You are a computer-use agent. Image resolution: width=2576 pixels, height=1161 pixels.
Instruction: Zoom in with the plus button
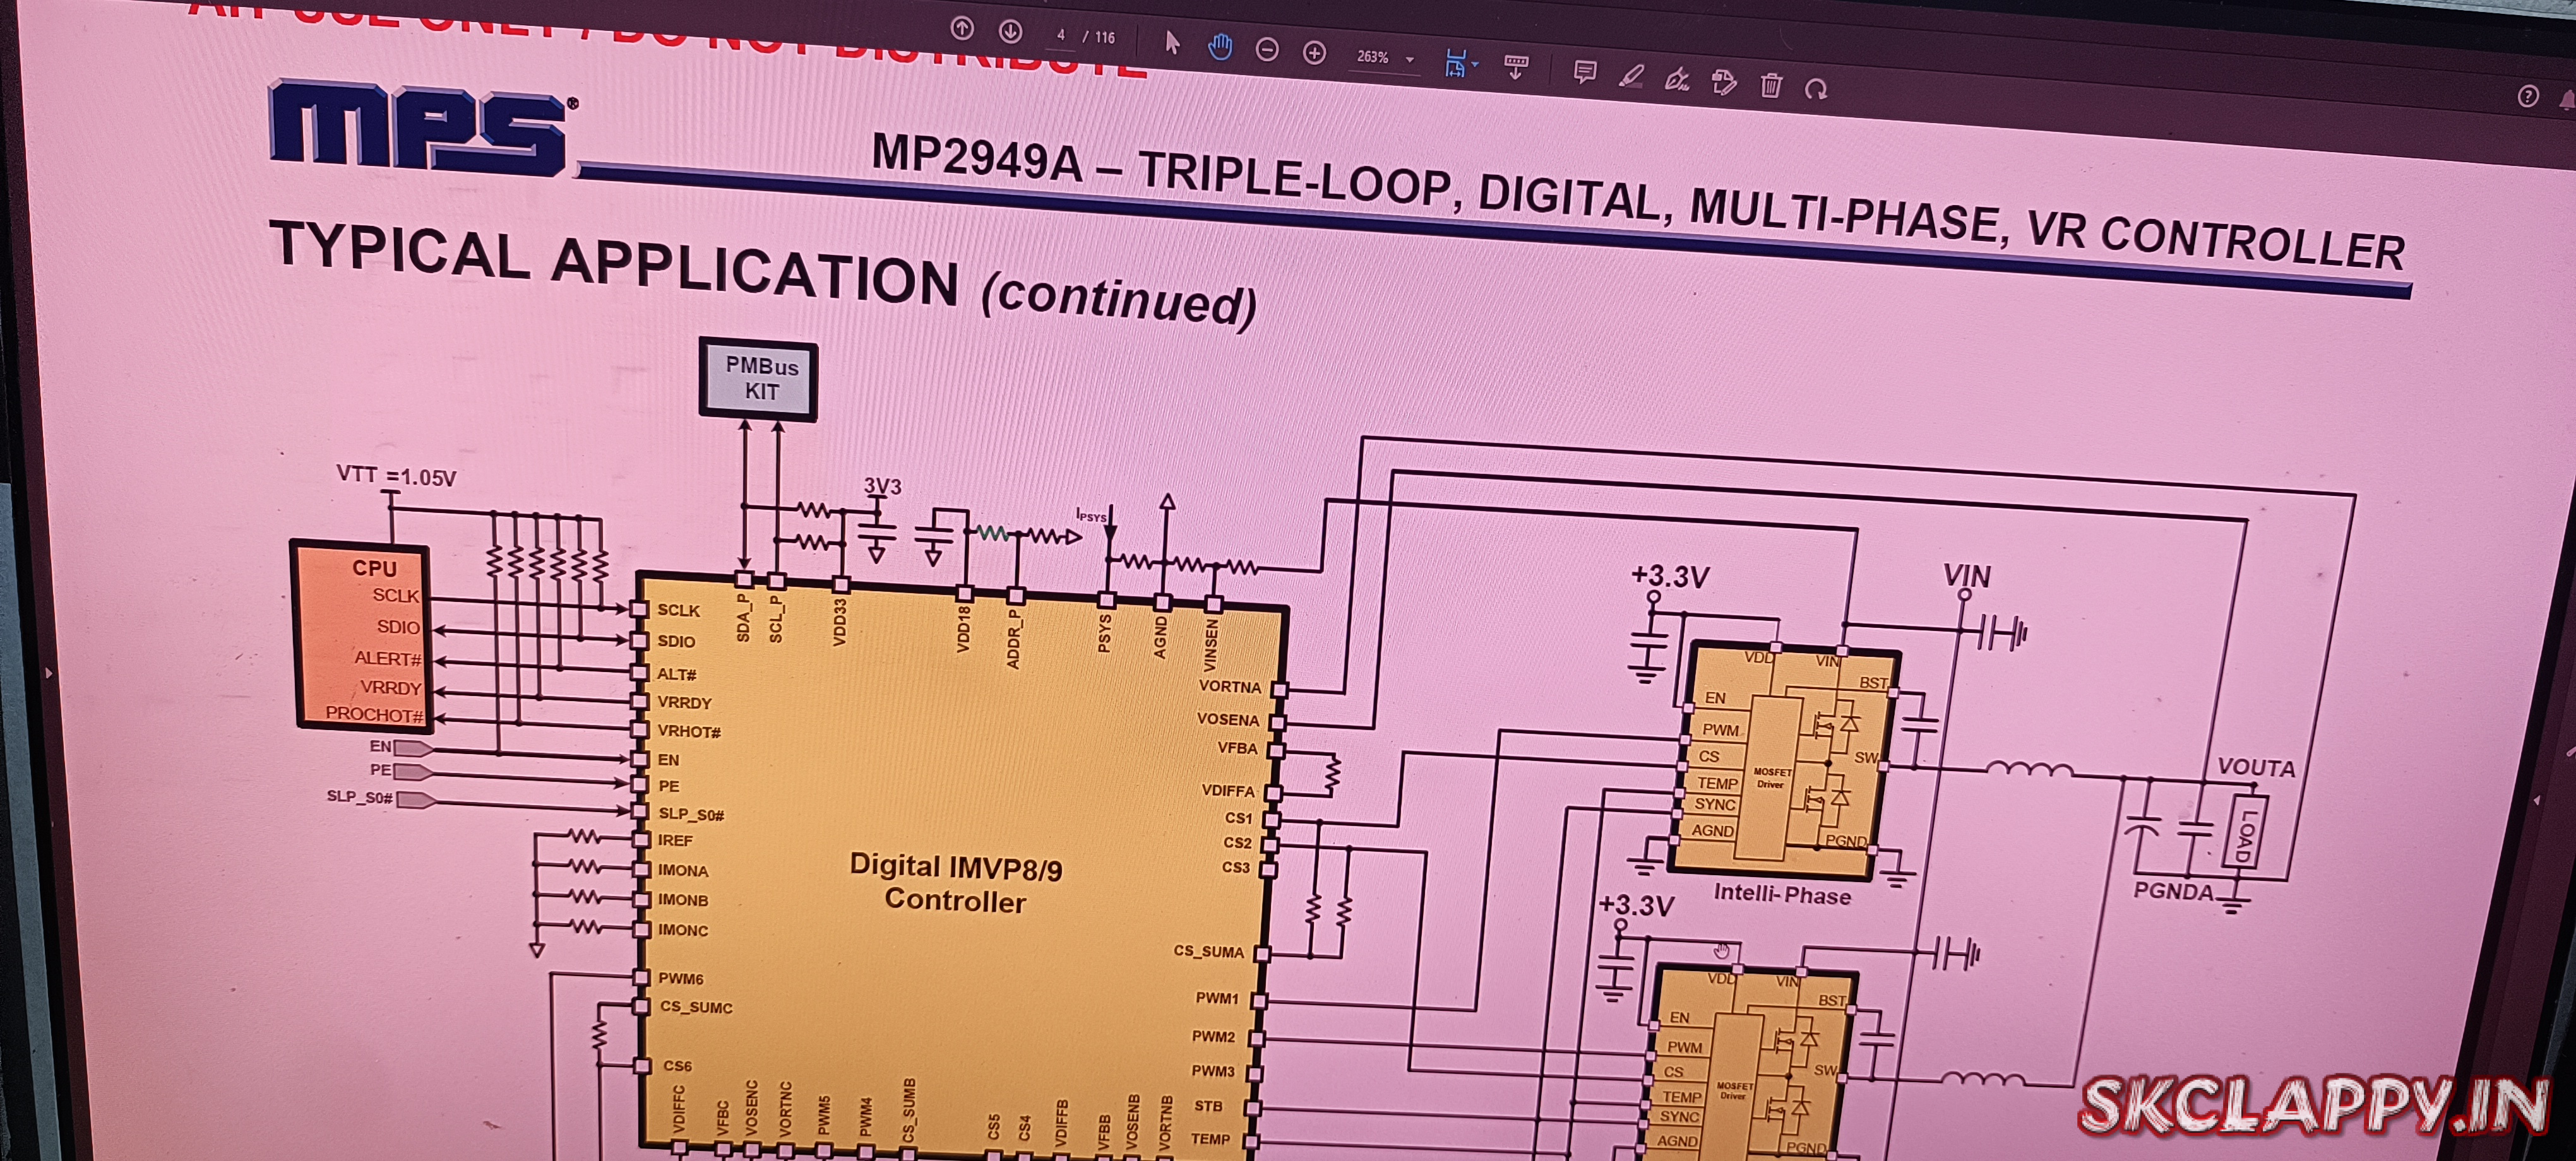point(1315,53)
